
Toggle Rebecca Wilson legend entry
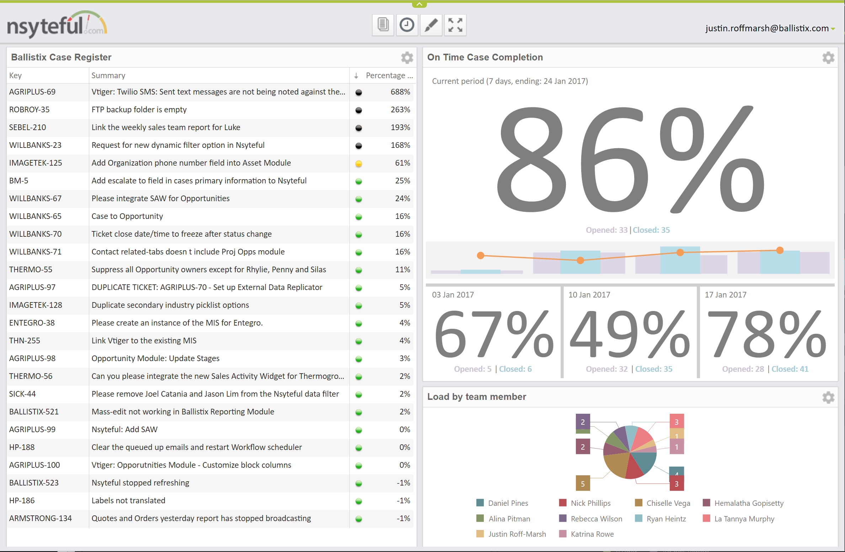[x=591, y=519]
